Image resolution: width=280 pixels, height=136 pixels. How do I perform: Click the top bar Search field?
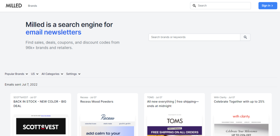pyautogui.click(x=220, y=6)
